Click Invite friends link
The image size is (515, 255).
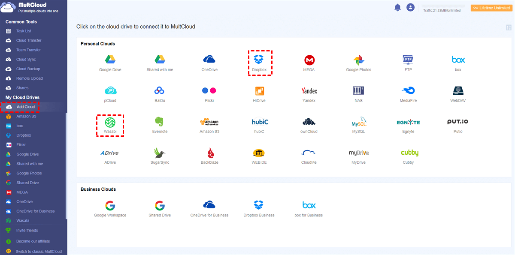coord(27,231)
